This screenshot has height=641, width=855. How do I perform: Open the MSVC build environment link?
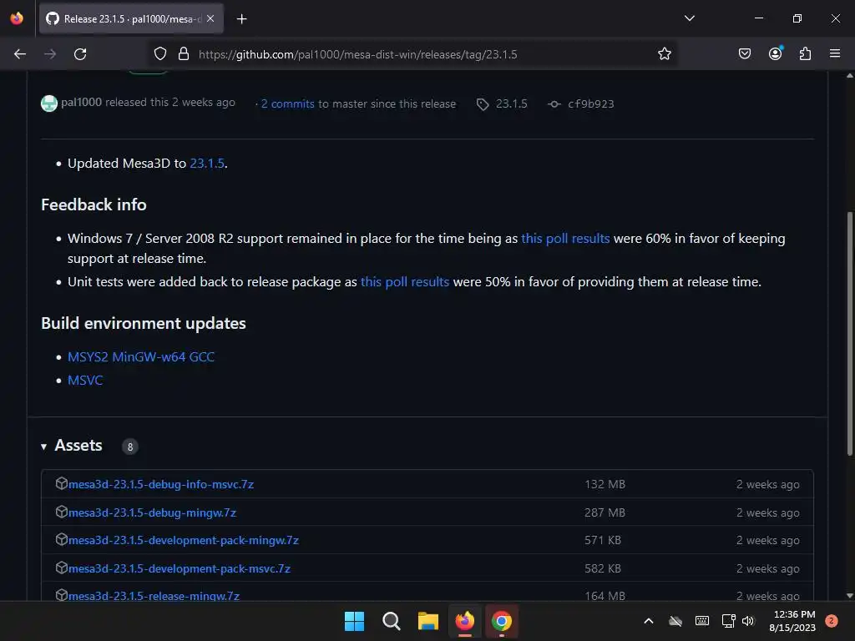click(85, 380)
